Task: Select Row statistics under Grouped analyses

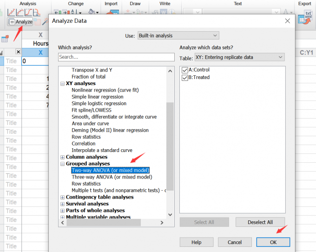Action: pyautogui.click(x=86, y=184)
